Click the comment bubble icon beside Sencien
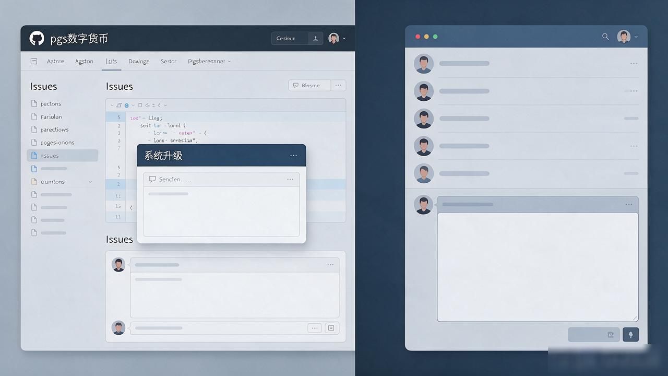Screen dimensions: 668x376 [x=152, y=179]
